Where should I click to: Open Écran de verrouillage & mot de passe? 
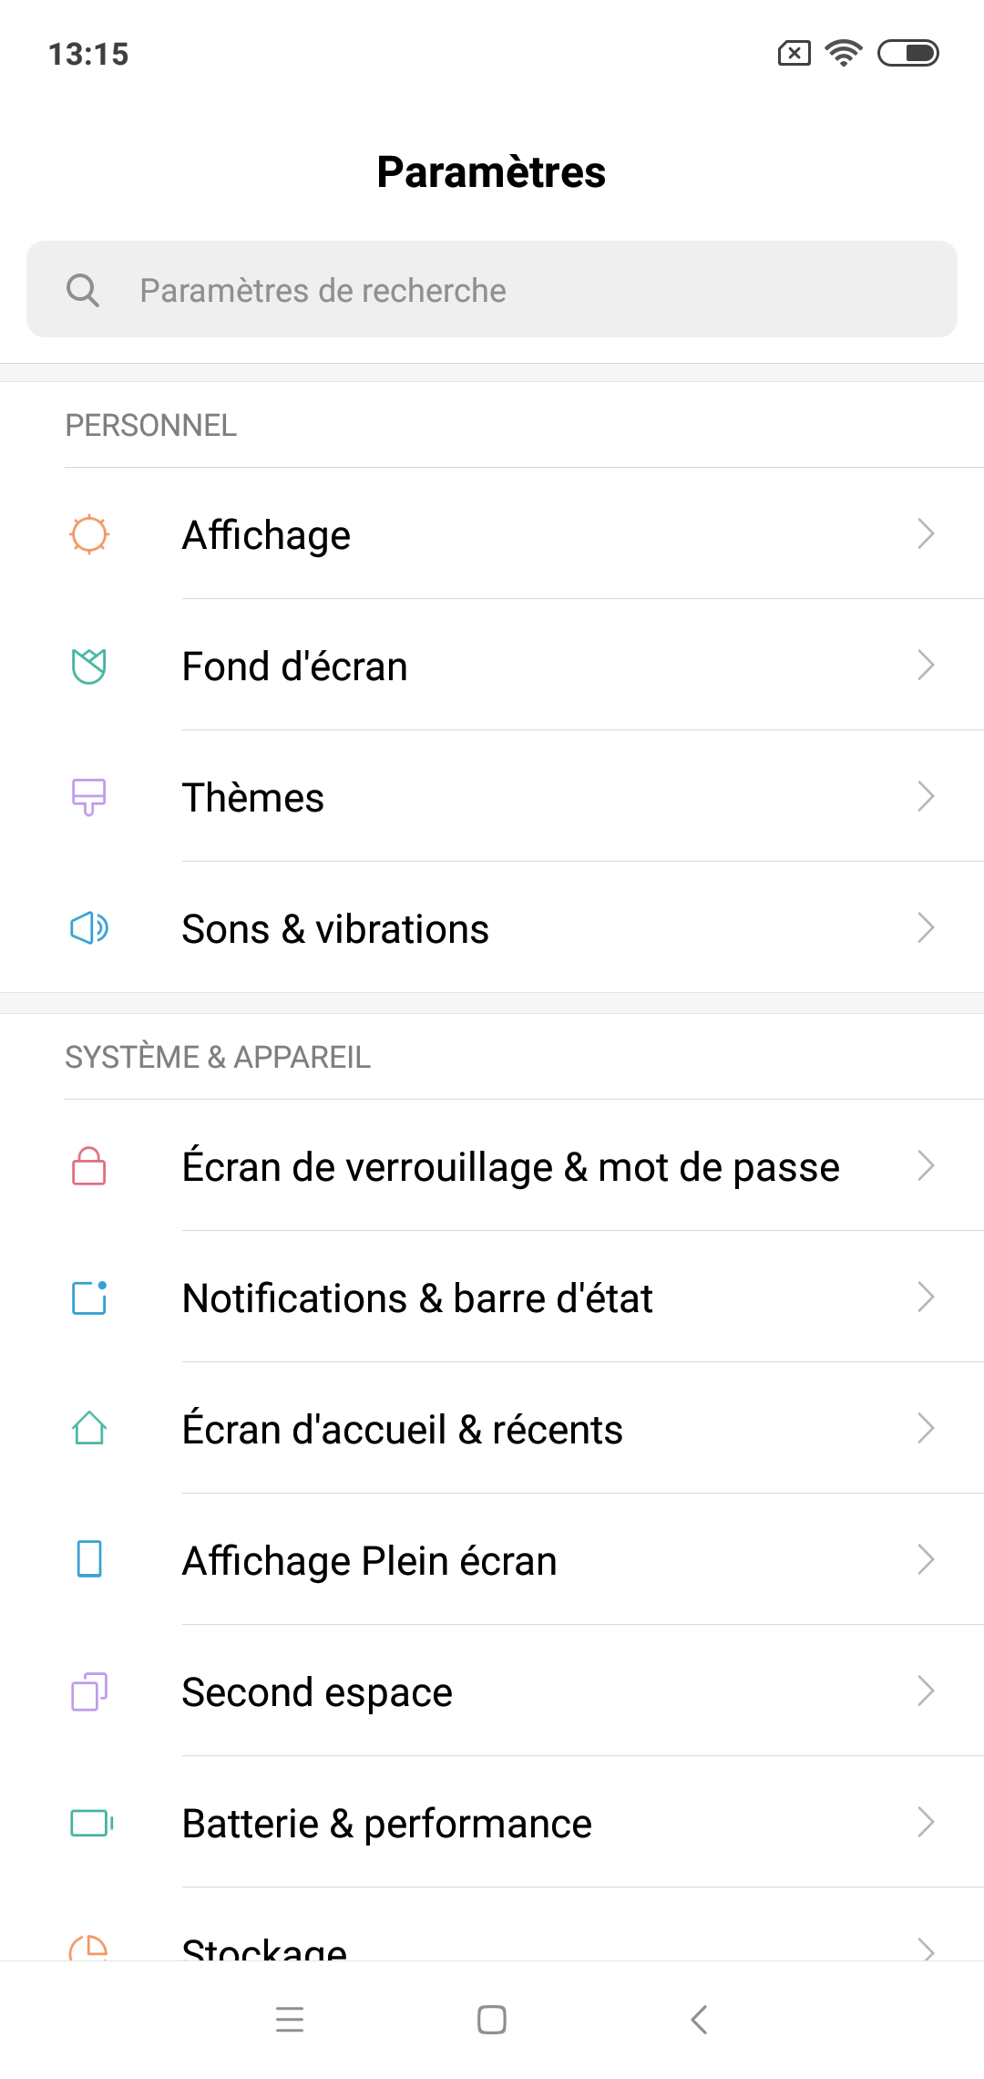[510, 1167]
